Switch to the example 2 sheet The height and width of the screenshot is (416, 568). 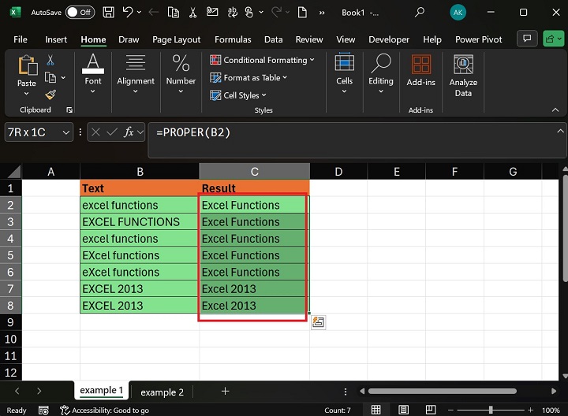pos(162,392)
